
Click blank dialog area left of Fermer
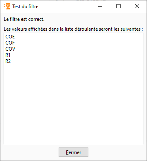31,152
